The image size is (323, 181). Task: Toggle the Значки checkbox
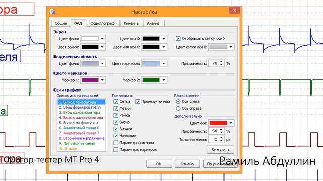pyautogui.click(x=116, y=129)
